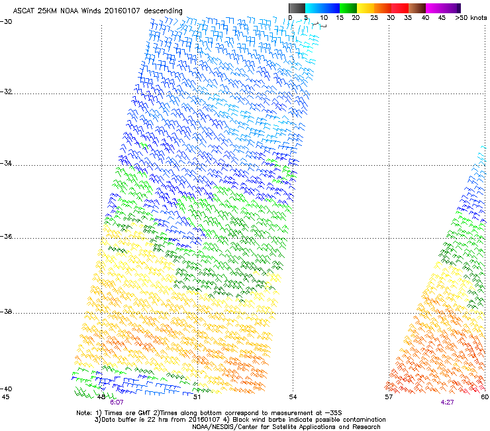Click the ASCAT 25KM NOAA Winds title
Screen dimensions: 490x431
97,11
